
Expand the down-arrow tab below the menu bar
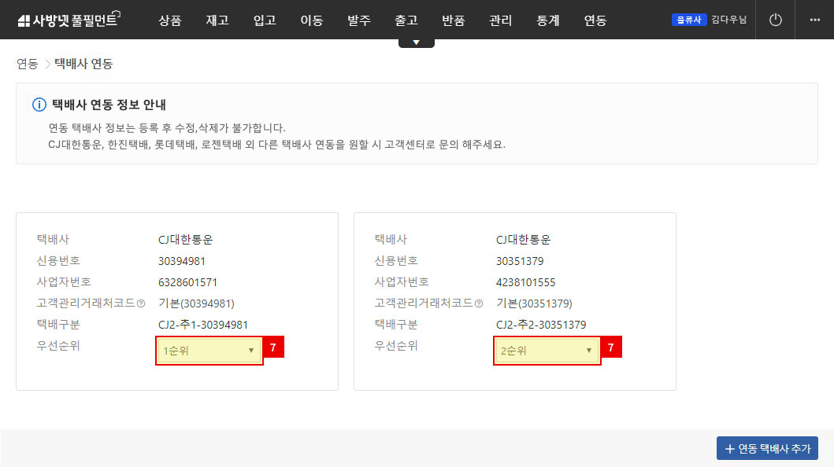tap(416, 42)
